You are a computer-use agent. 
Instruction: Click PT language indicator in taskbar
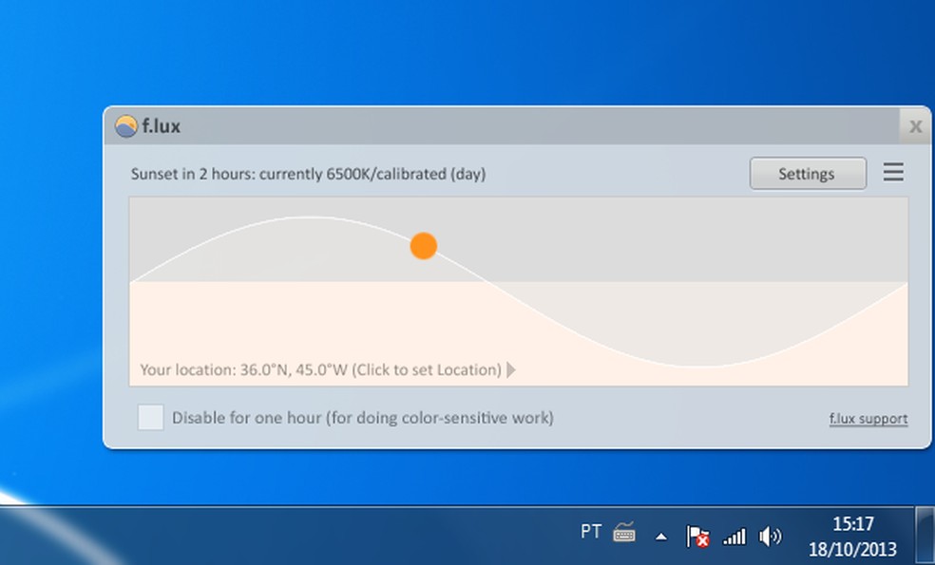[590, 531]
